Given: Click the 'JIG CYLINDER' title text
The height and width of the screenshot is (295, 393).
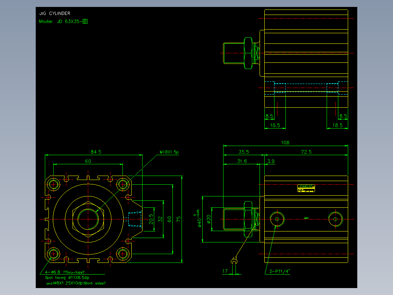Looking at the screenshot, I should pyautogui.click(x=55, y=13).
